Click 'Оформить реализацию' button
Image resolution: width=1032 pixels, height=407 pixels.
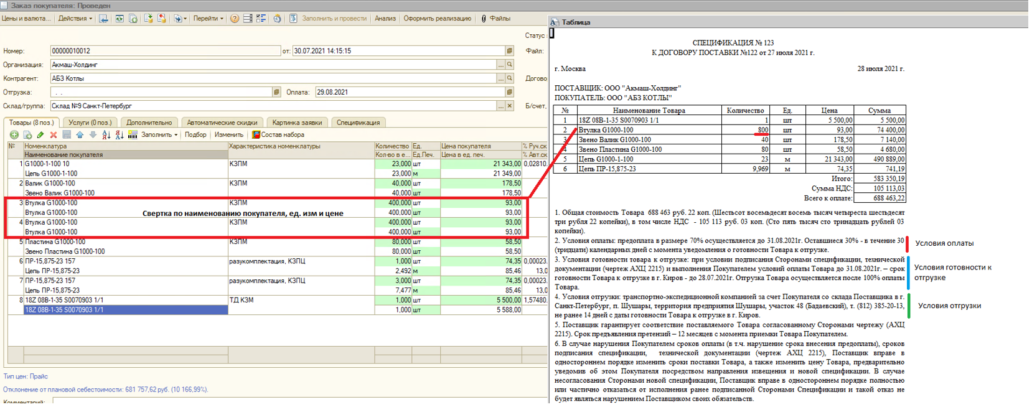(x=437, y=19)
